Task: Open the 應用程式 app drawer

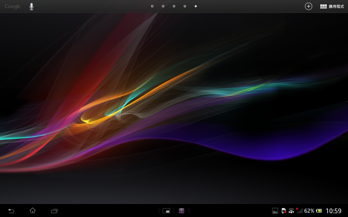Action: [332, 7]
